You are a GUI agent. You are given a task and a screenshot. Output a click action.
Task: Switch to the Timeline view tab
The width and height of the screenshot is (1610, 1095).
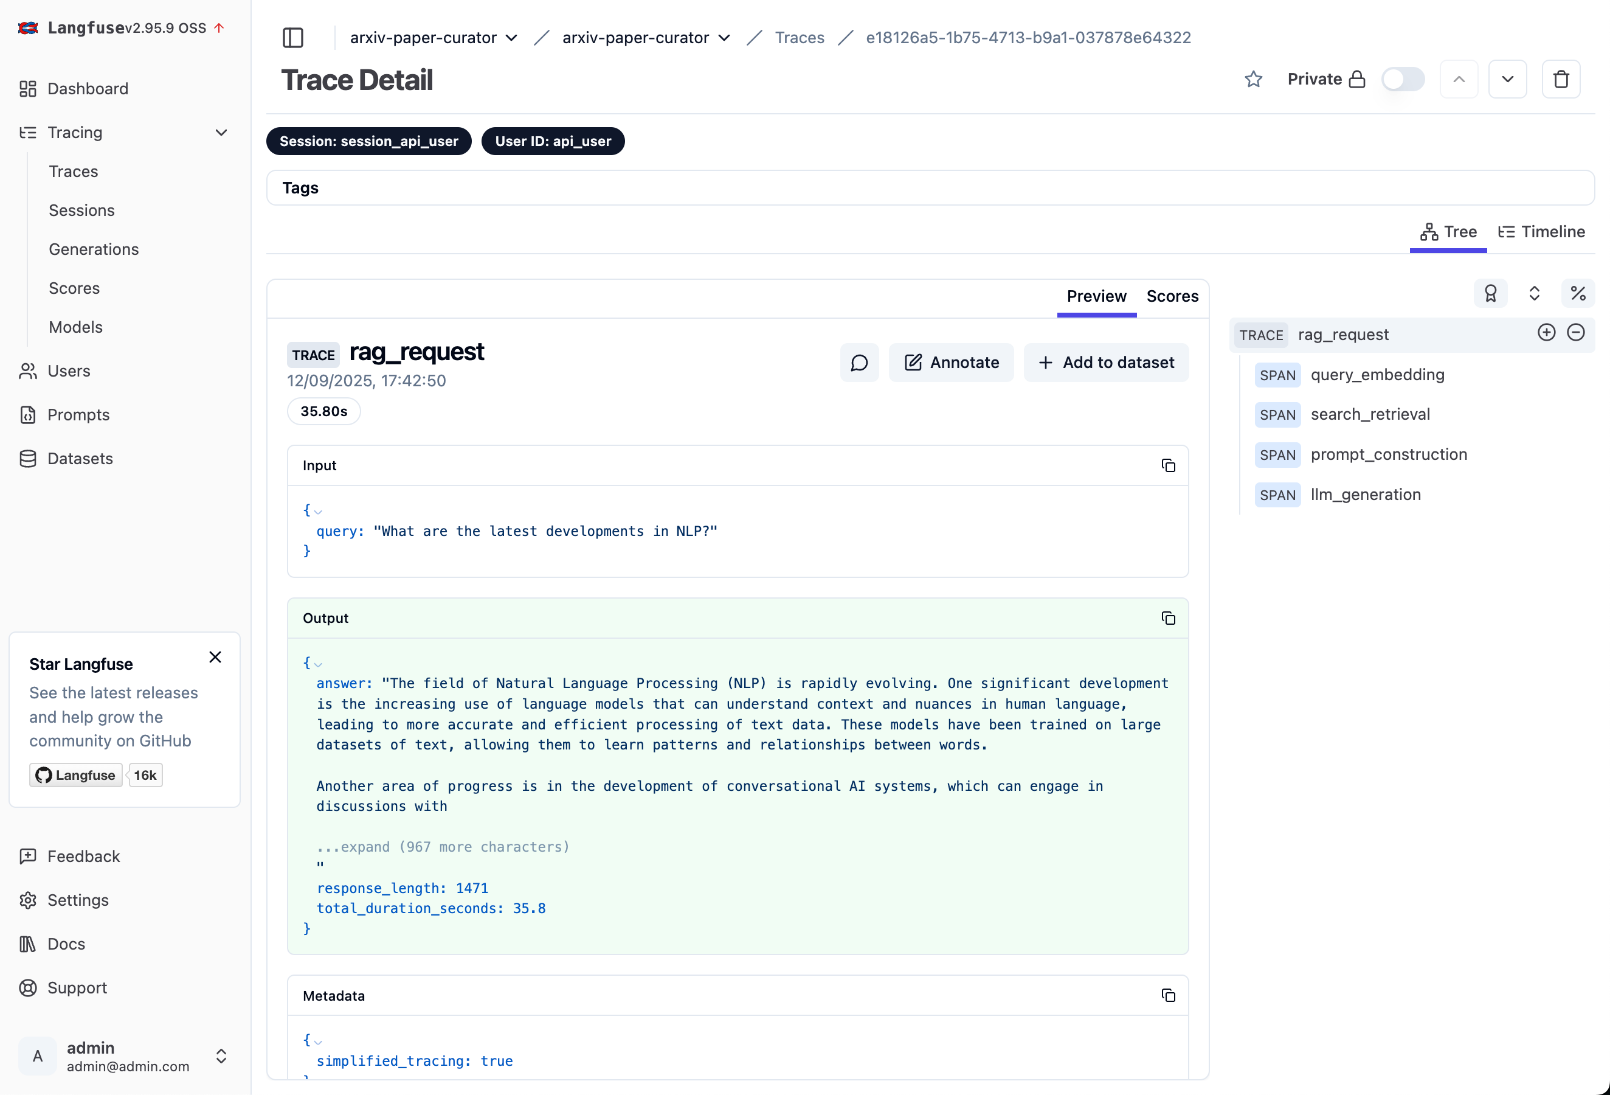1541,232
